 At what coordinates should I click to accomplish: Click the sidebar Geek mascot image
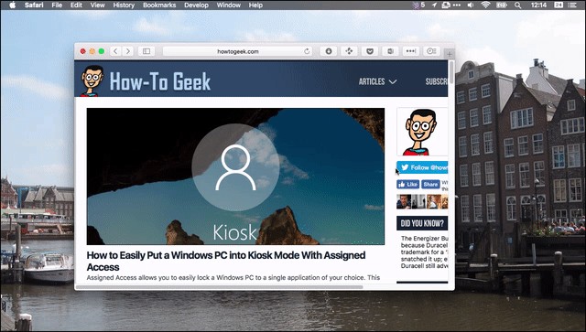422,132
